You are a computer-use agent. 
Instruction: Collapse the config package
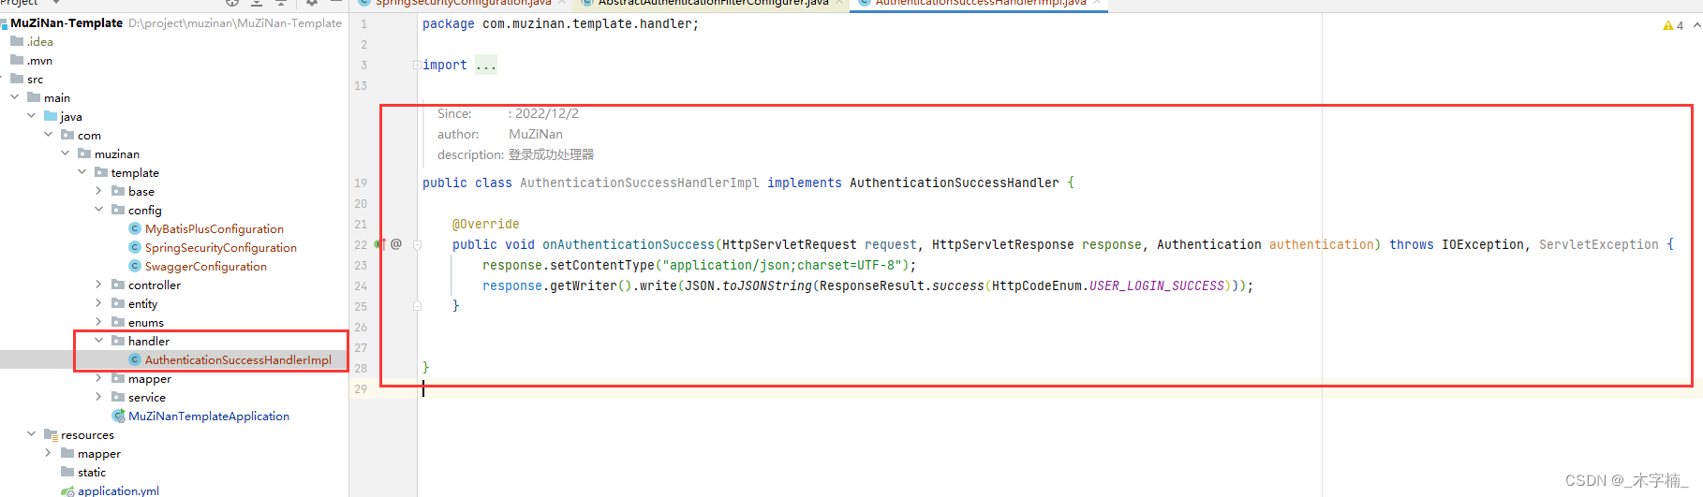(x=99, y=210)
